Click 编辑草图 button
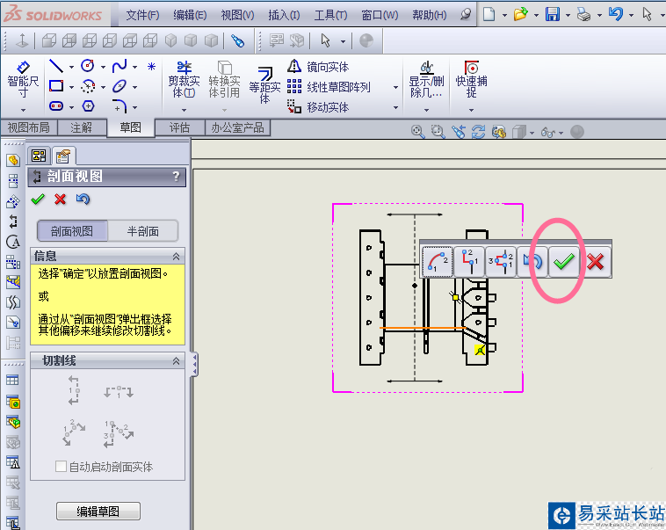666x530 pixels. (x=98, y=511)
